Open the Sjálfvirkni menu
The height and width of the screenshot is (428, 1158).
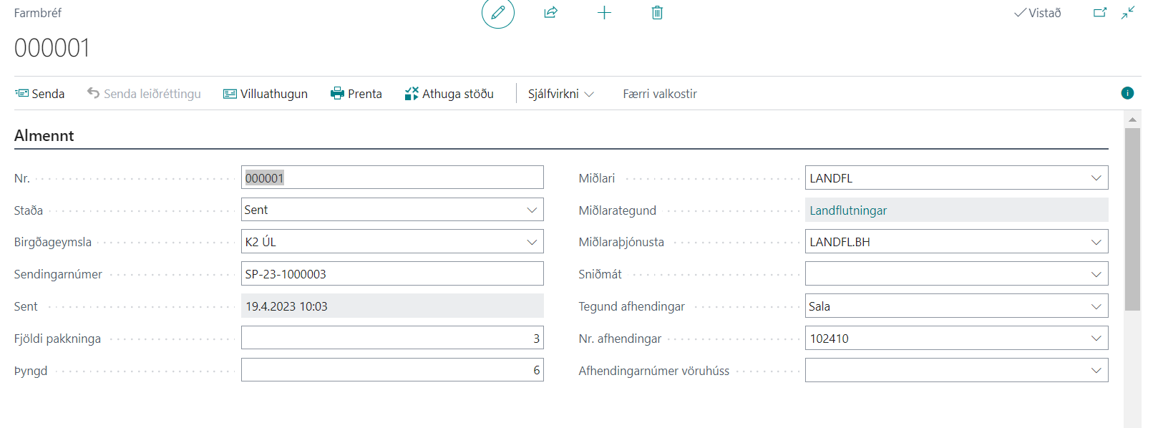coord(560,94)
